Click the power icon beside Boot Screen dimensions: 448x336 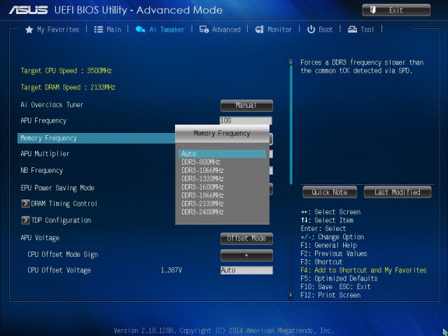point(311,29)
